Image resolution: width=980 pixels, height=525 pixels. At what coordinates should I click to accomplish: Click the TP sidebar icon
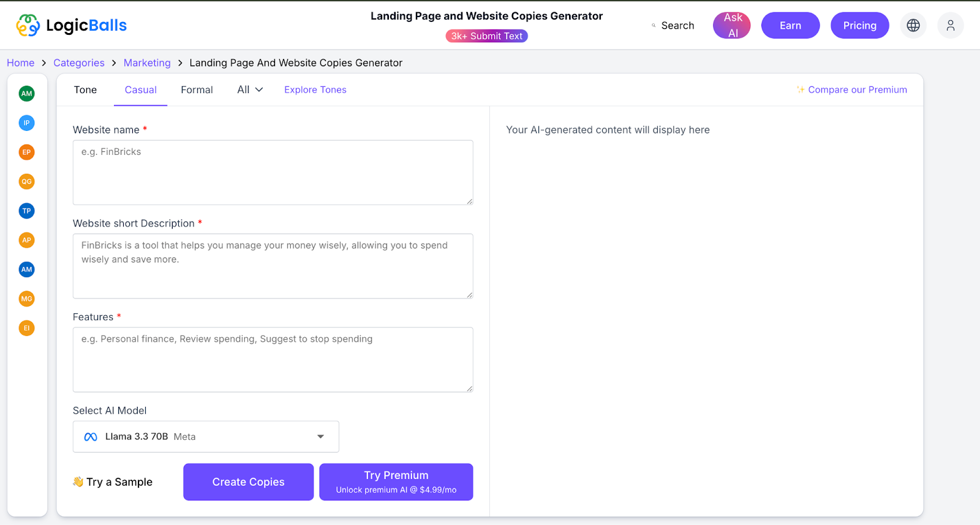pos(26,211)
